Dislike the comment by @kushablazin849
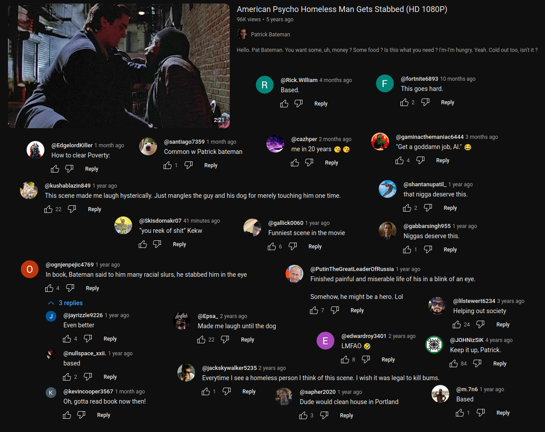Viewport: 545px width, 432px height. 72,209
